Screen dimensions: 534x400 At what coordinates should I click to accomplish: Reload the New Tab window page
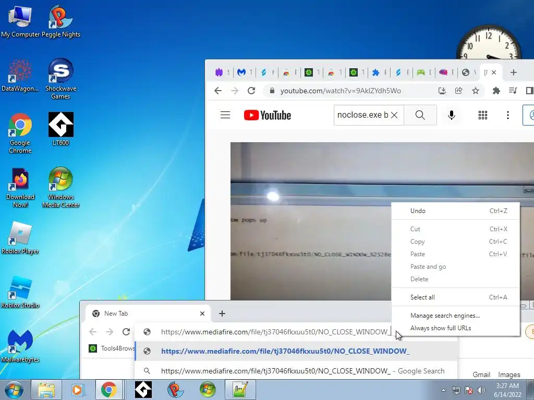(x=126, y=332)
